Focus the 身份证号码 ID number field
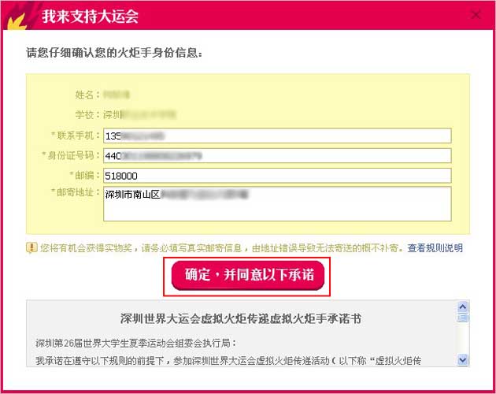This screenshot has height=394, width=496. click(277, 156)
